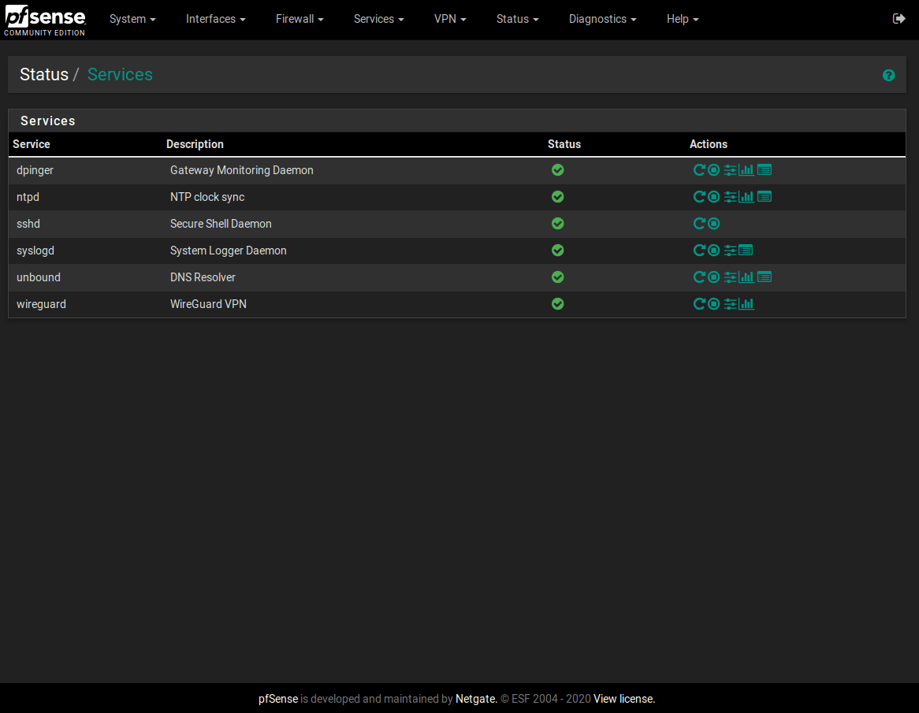Stop the ntpd service
This screenshot has width=919, height=713.
pos(713,197)
